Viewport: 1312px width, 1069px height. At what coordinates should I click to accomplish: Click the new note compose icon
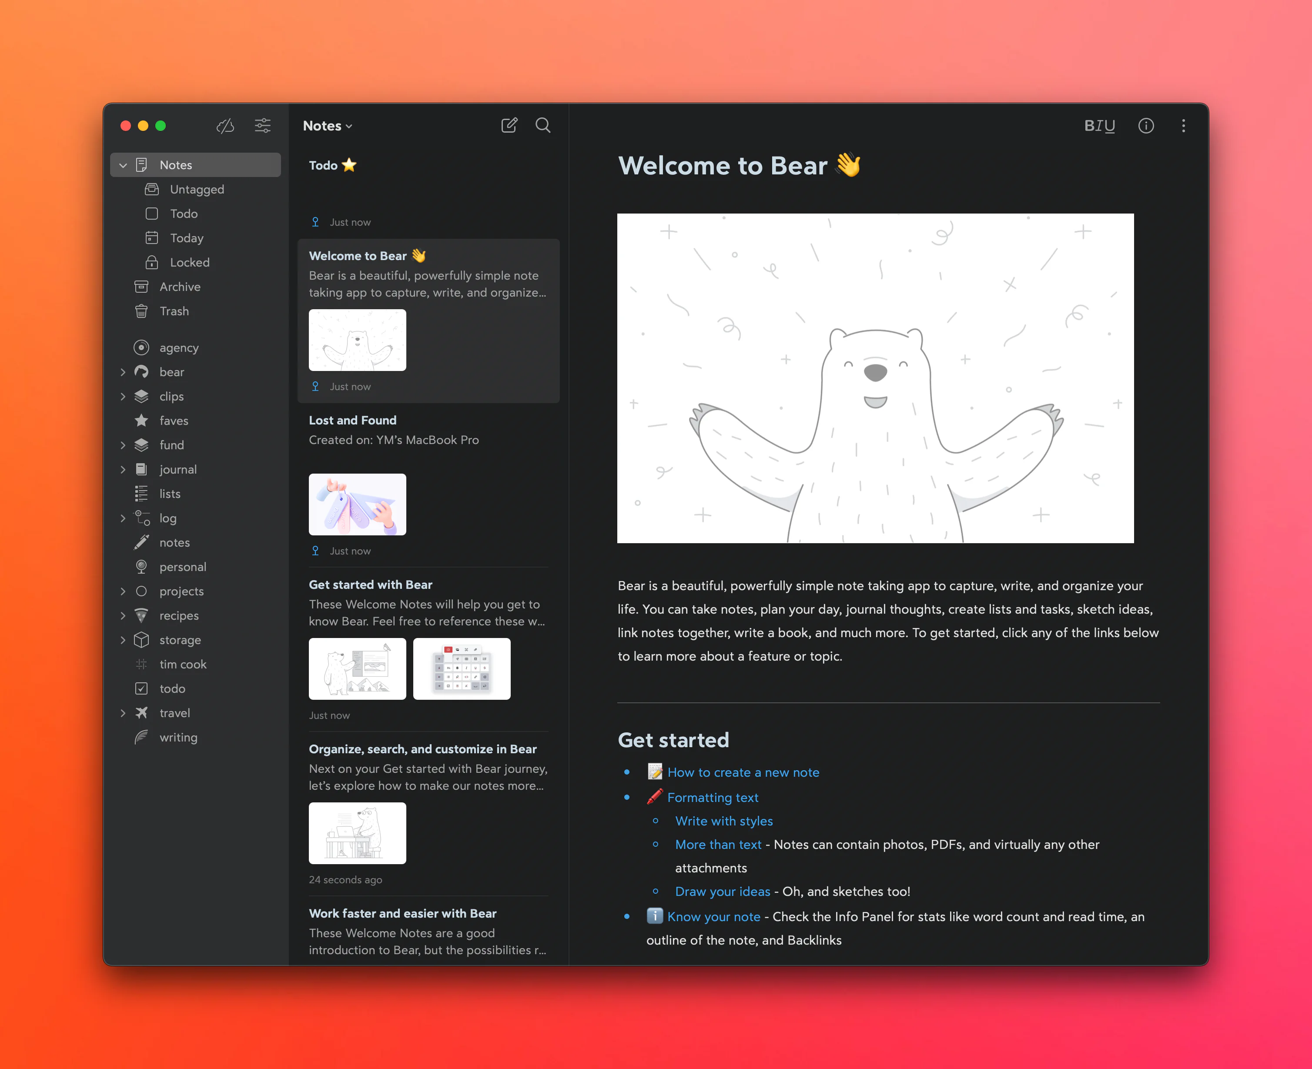509,126
